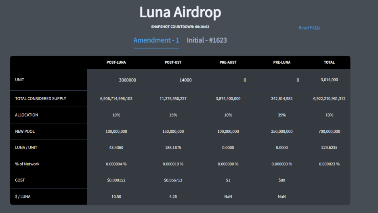The image size is (378, 213).
Task: Click supply value 6,906,714,996,103
Action: click(x=116, y=98)
